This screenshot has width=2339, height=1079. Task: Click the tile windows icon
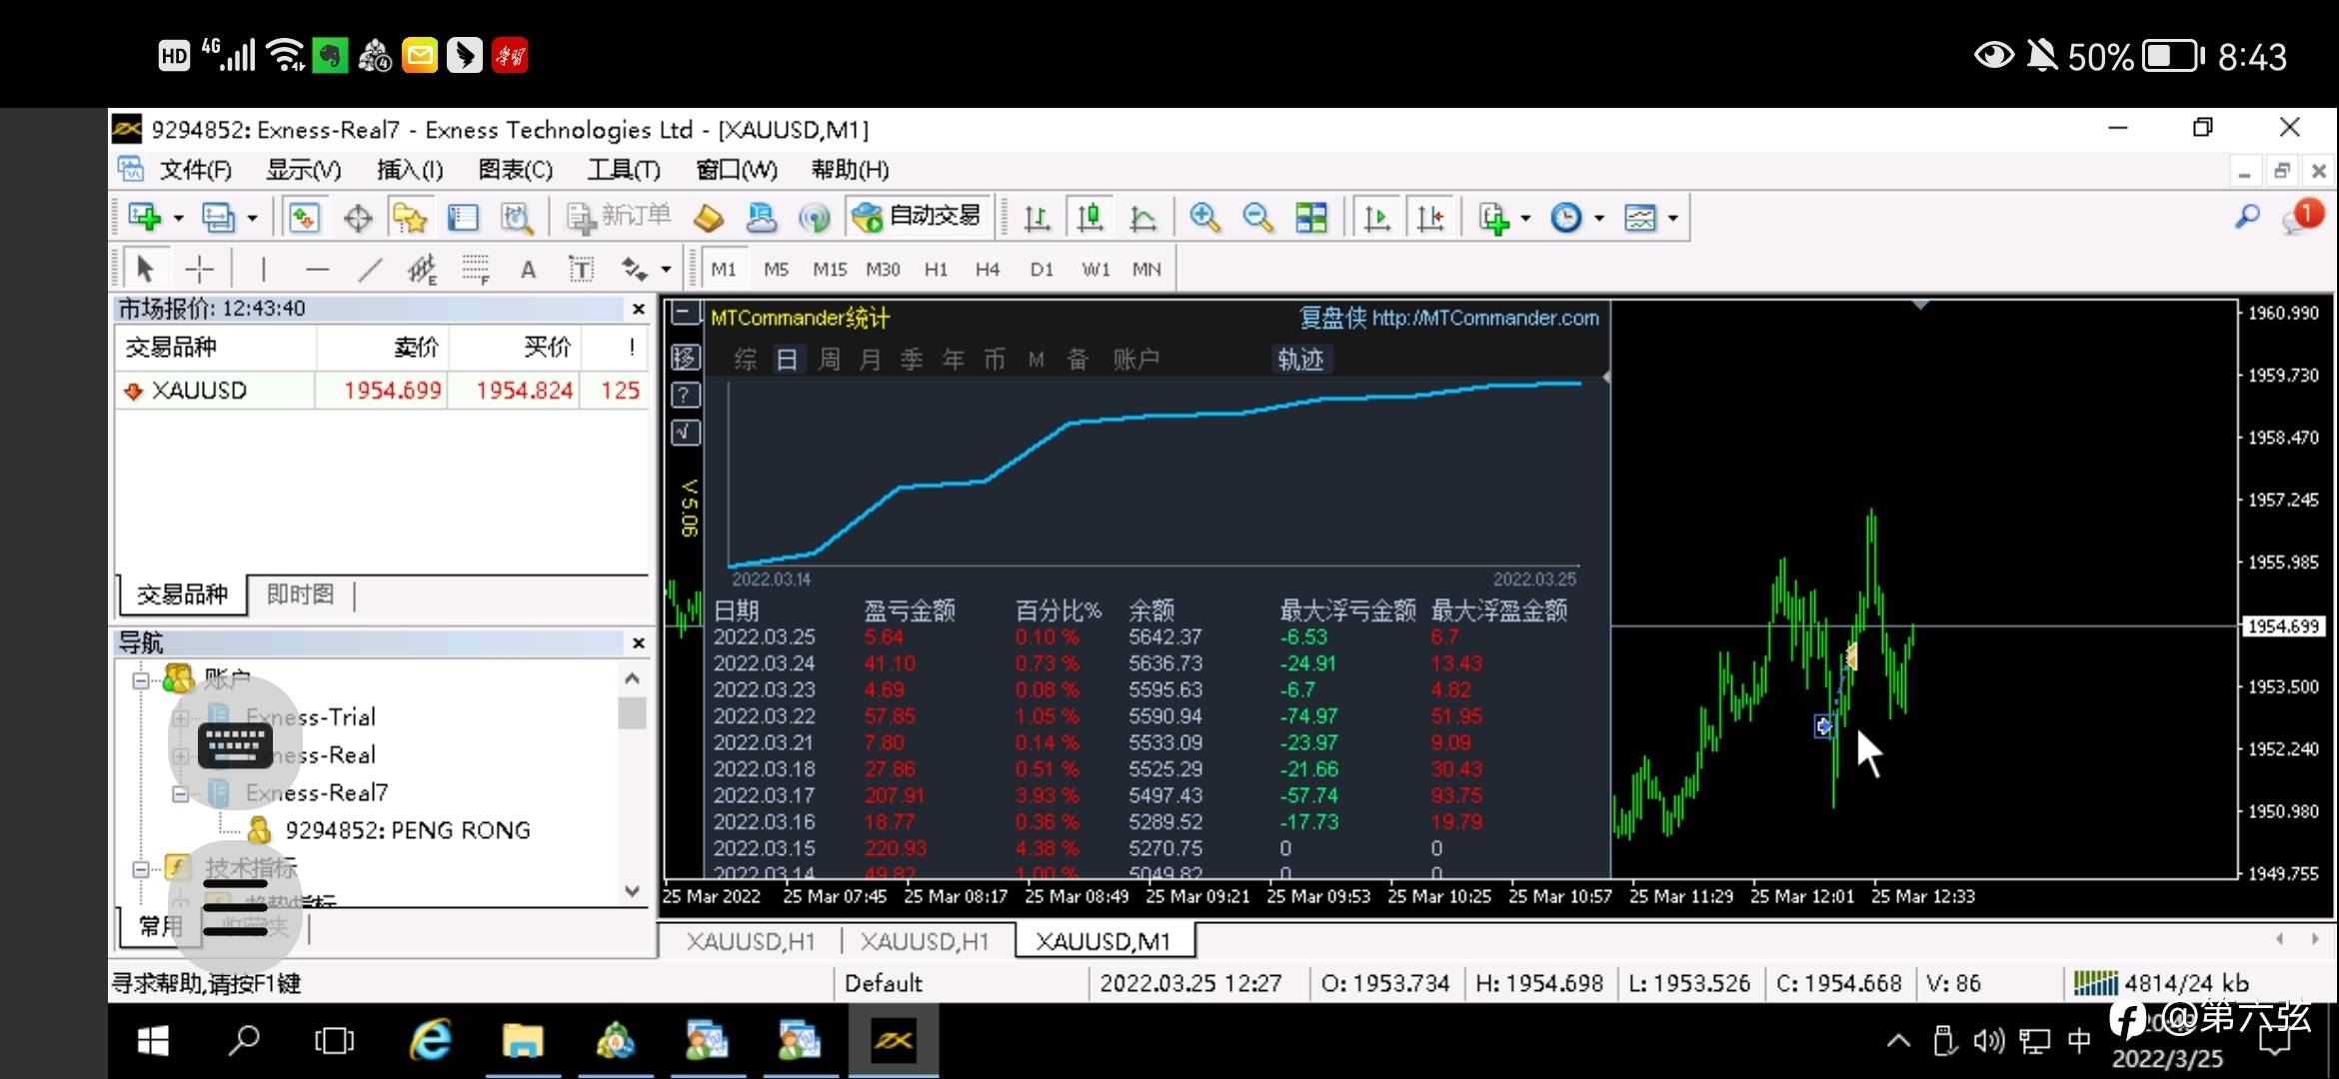click(1310, 217)
